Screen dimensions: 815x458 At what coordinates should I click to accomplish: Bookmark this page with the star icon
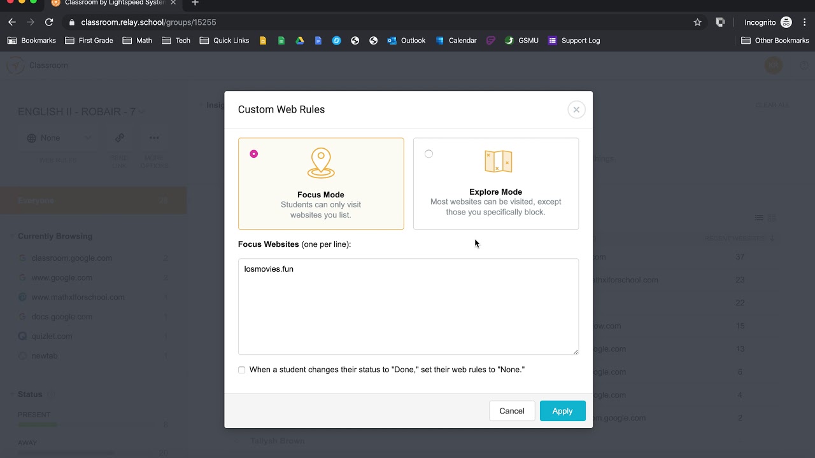coord(697,22)
